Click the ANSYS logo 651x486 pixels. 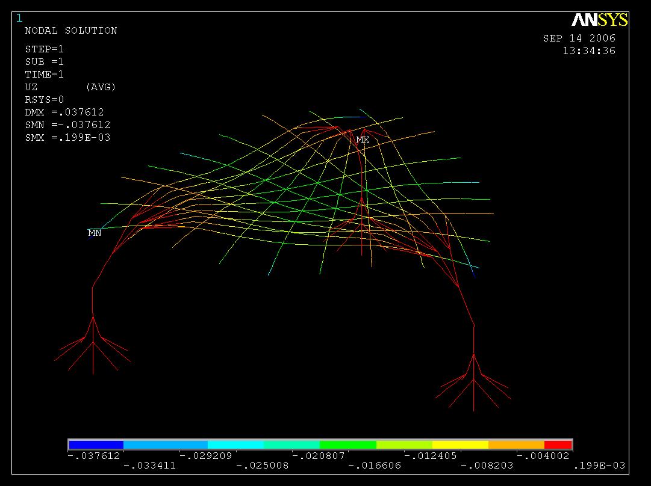tap(600, 19)
